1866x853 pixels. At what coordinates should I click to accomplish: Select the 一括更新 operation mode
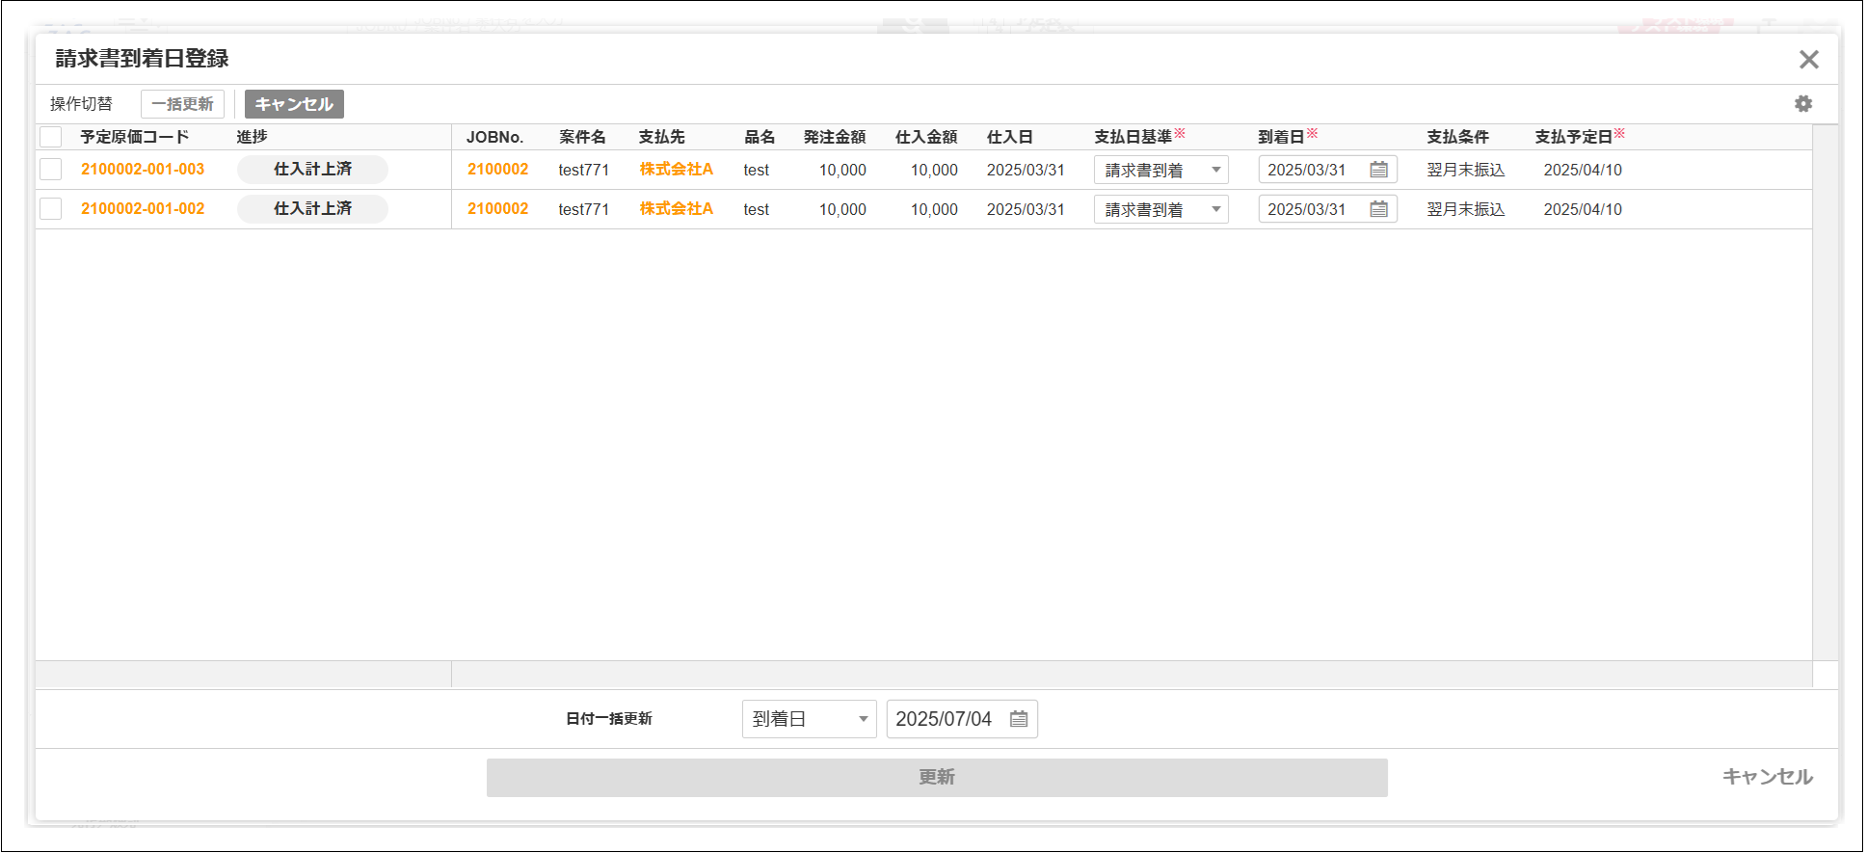pos(182,104)
